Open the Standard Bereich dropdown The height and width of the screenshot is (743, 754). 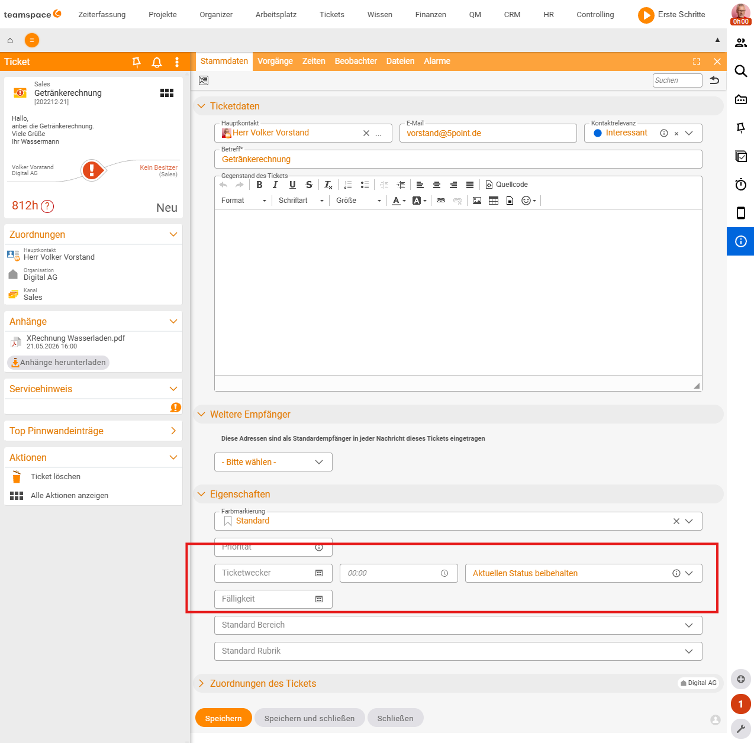[x=458, y=625]
